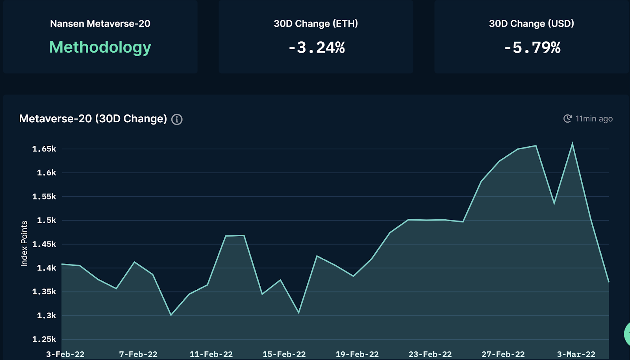Image resolution: width=630 pixels, height=360 pixels.
Task: Click the 1.5k y-axis label
Action: [x=46, y=220]
